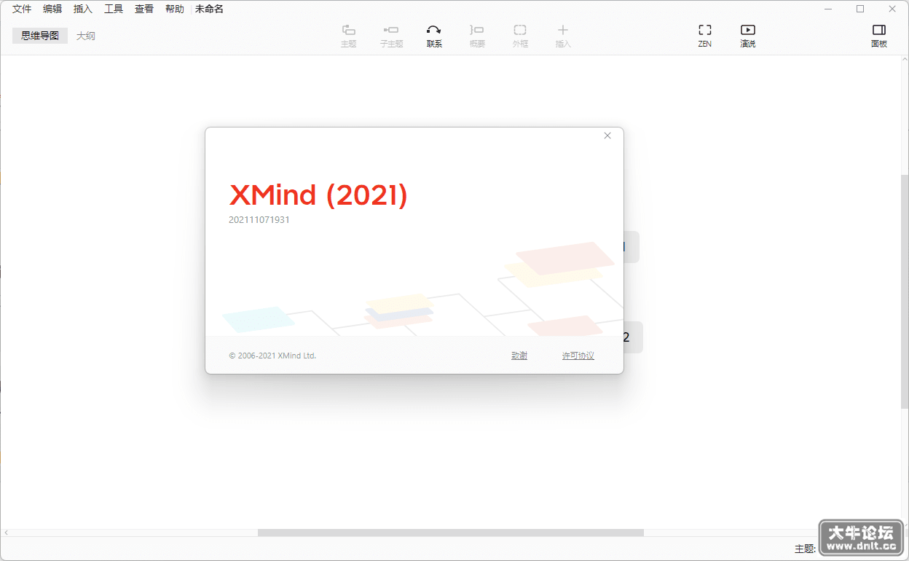This screenshot has width=909, height=561.
Task: Click the horizontal scrollbar thumb
Action: [451, 533]
